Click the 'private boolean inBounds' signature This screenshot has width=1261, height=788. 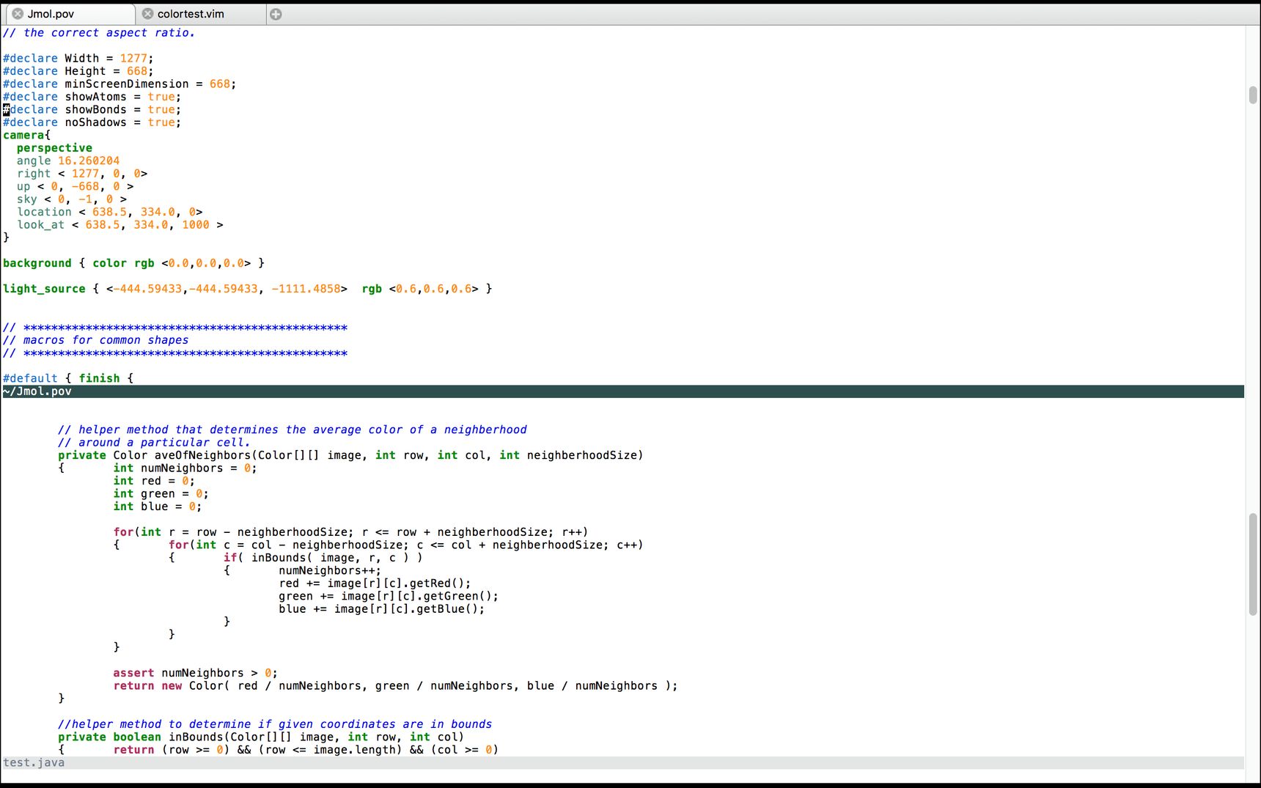click(x=261, y=737)
